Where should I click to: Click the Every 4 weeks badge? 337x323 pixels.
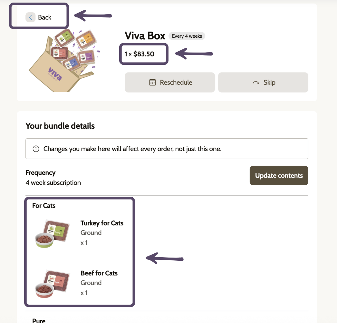click(x=187, y=36)
